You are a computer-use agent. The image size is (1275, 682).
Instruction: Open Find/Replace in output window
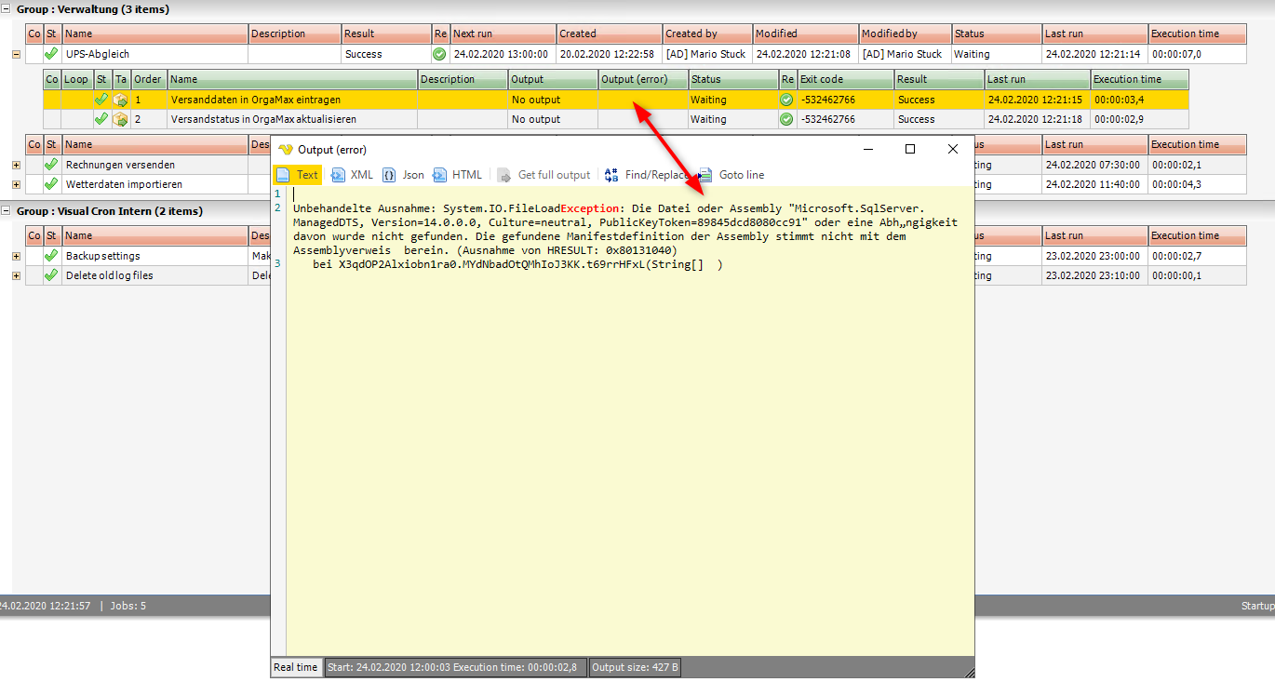point(648,175)
